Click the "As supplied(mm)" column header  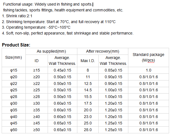[51, 51]
